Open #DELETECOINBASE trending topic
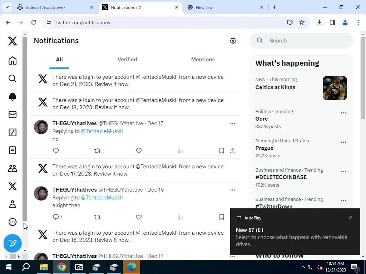 (281, 177)
